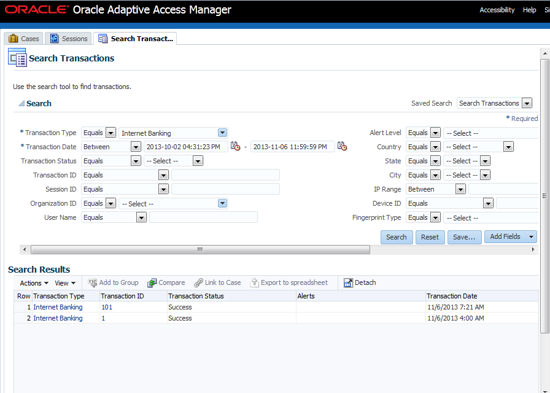Open the Actions menu
Image resolution: width=550 pixels, height=393 pixels.
tap(34, 283)
